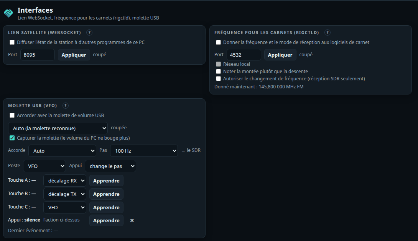Click the Lien WebSocket subtitle text

click(88, 18)
